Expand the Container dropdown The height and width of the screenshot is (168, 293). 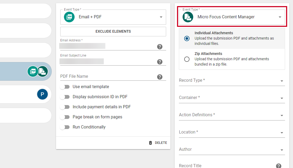tap(232, 98)
